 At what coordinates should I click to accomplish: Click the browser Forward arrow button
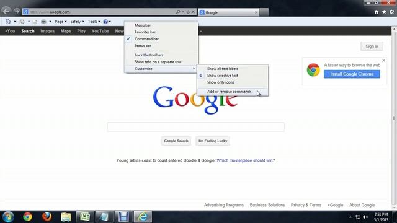click(x=17, y=12)
